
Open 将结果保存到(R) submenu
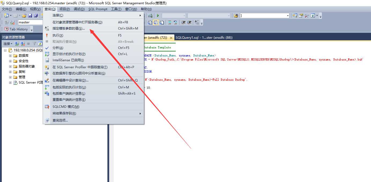[x=93, y=113]
